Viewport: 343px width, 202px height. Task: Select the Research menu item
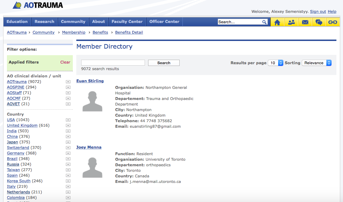pos(44,22)
